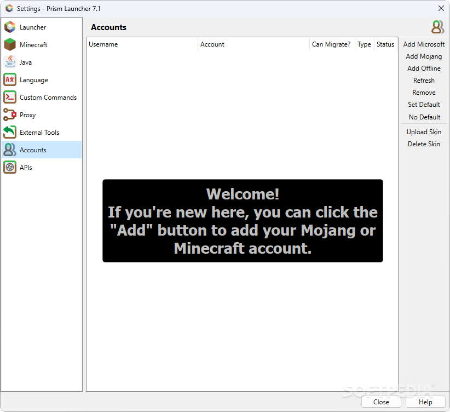Add a Microsoft account
This screenshot has height=412, width=450.
pyautogui.click(x=424, y=44)
